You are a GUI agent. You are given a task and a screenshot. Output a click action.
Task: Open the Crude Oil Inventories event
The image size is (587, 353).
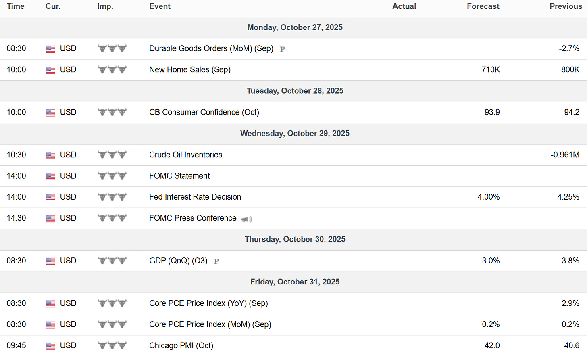(185, 155)
